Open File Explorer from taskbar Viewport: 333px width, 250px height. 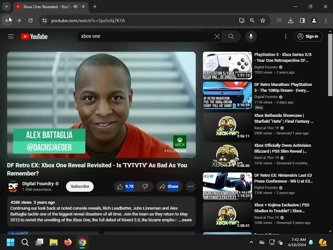click(x=54, y=242)
